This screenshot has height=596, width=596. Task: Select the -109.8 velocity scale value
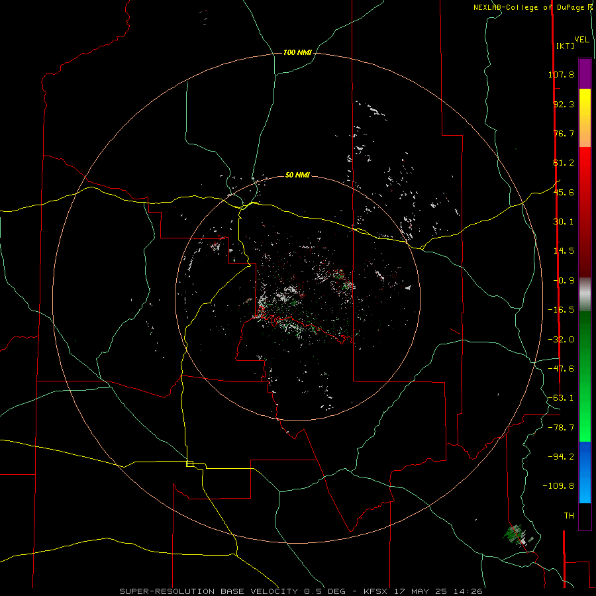558,486
